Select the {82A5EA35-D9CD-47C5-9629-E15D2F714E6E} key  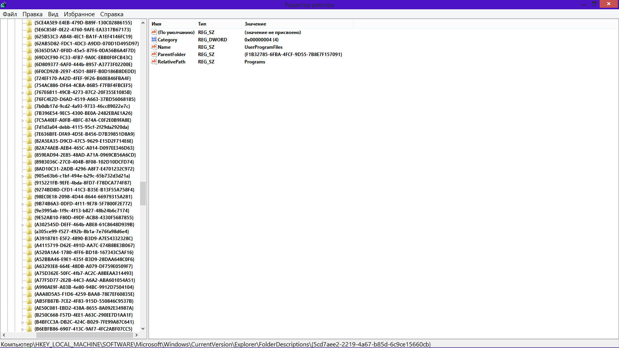pyautogui.click(x=84, y=141)
